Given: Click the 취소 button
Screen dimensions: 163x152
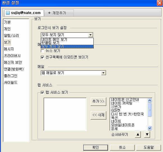Looking at the screenshot, I should pos(122,147).
